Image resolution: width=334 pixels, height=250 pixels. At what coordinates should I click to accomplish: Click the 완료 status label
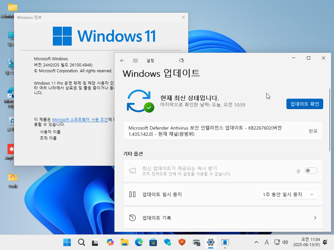click(x=313, y=131)
